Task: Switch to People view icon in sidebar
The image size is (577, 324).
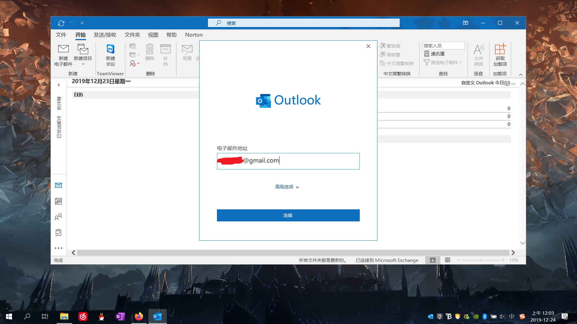Action: click(59, 217)
